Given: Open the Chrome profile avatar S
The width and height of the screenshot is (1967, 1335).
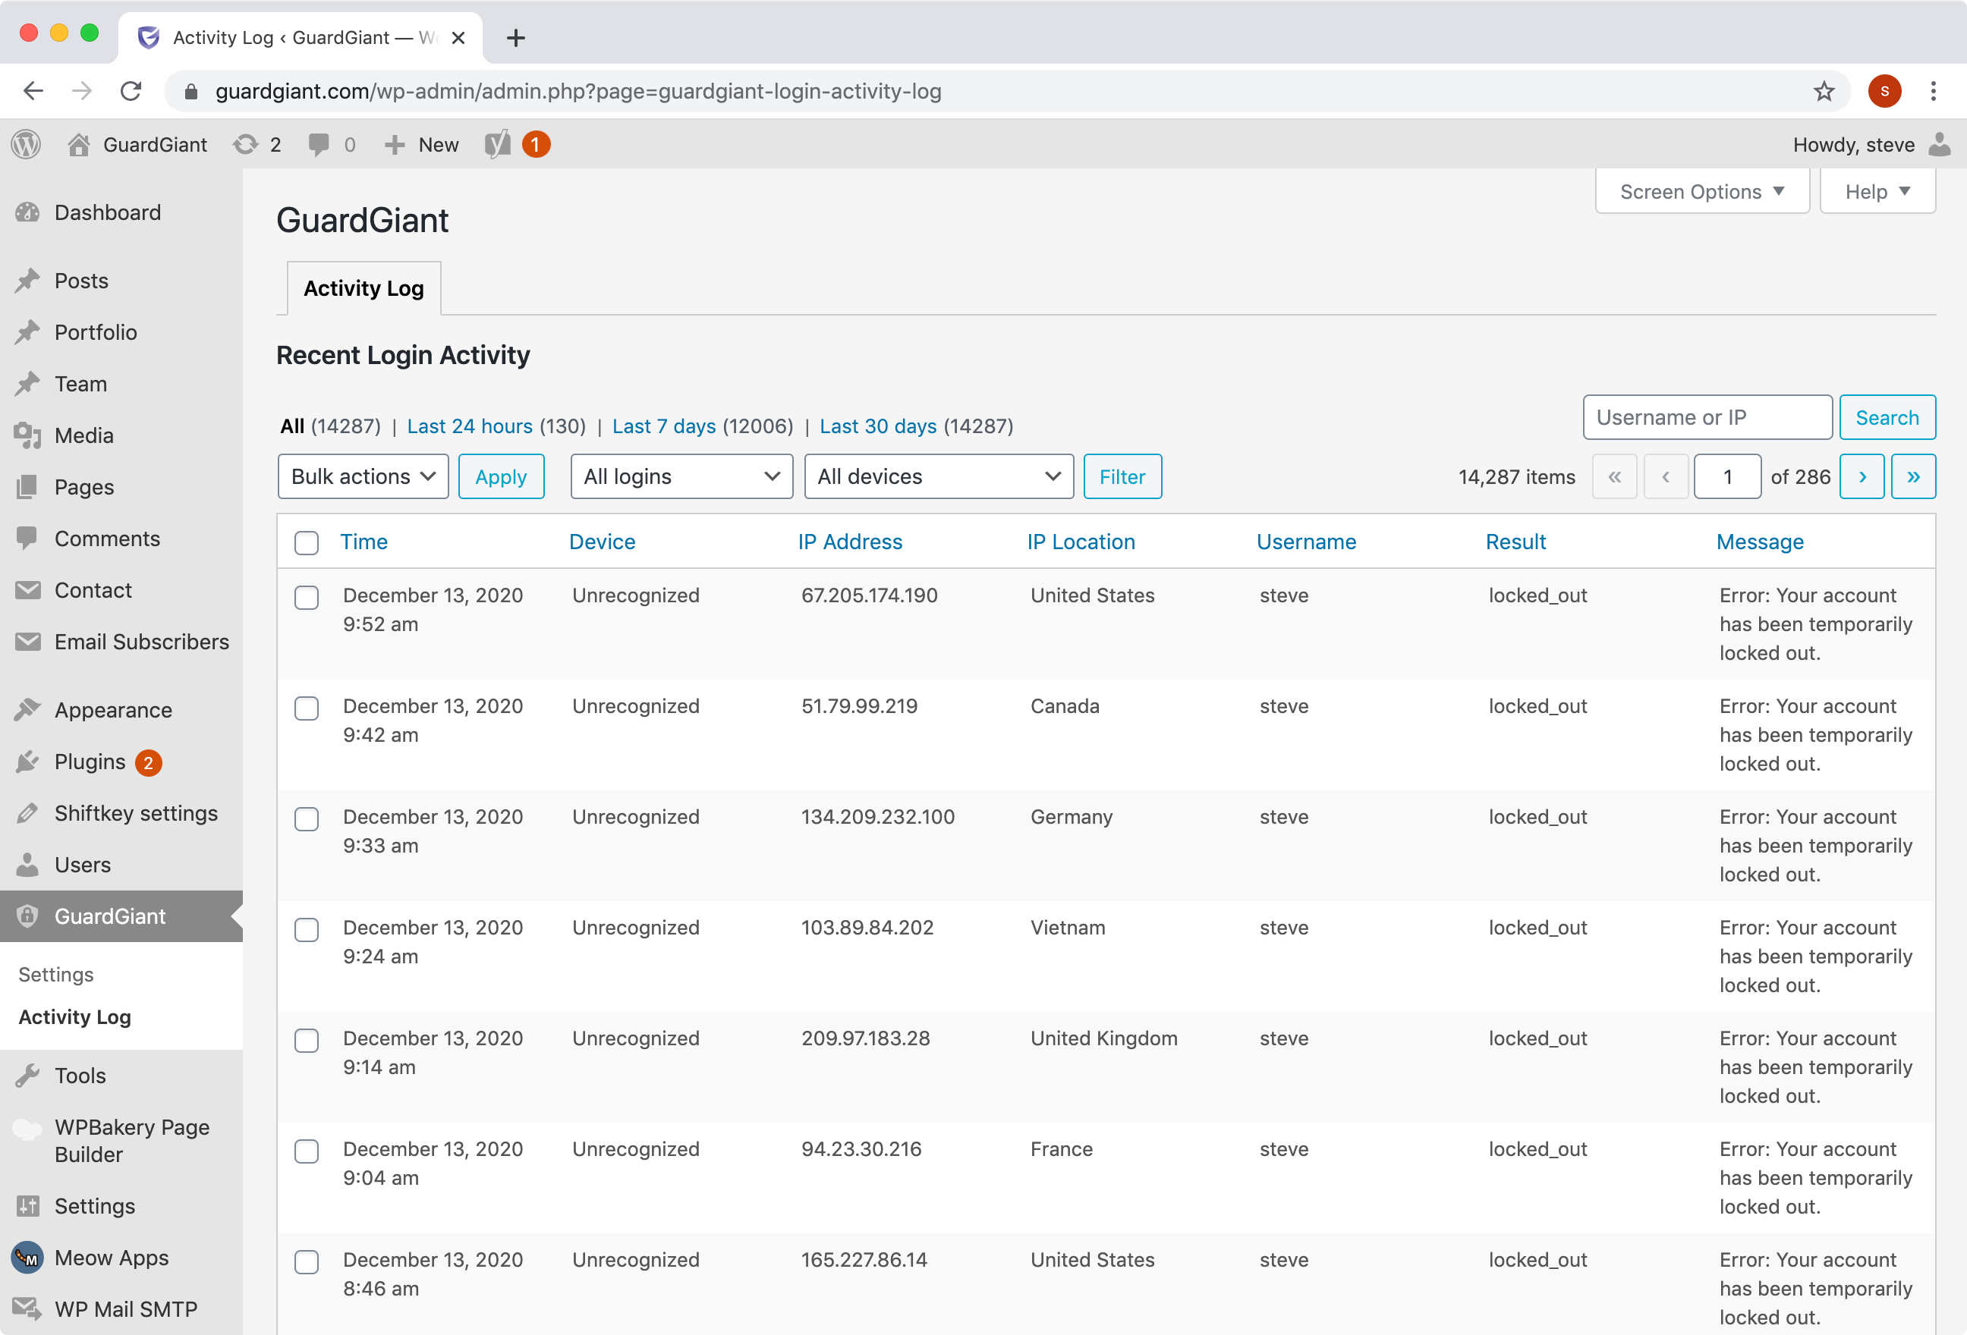Looking at the screenshot, I should pos(1884,91).
